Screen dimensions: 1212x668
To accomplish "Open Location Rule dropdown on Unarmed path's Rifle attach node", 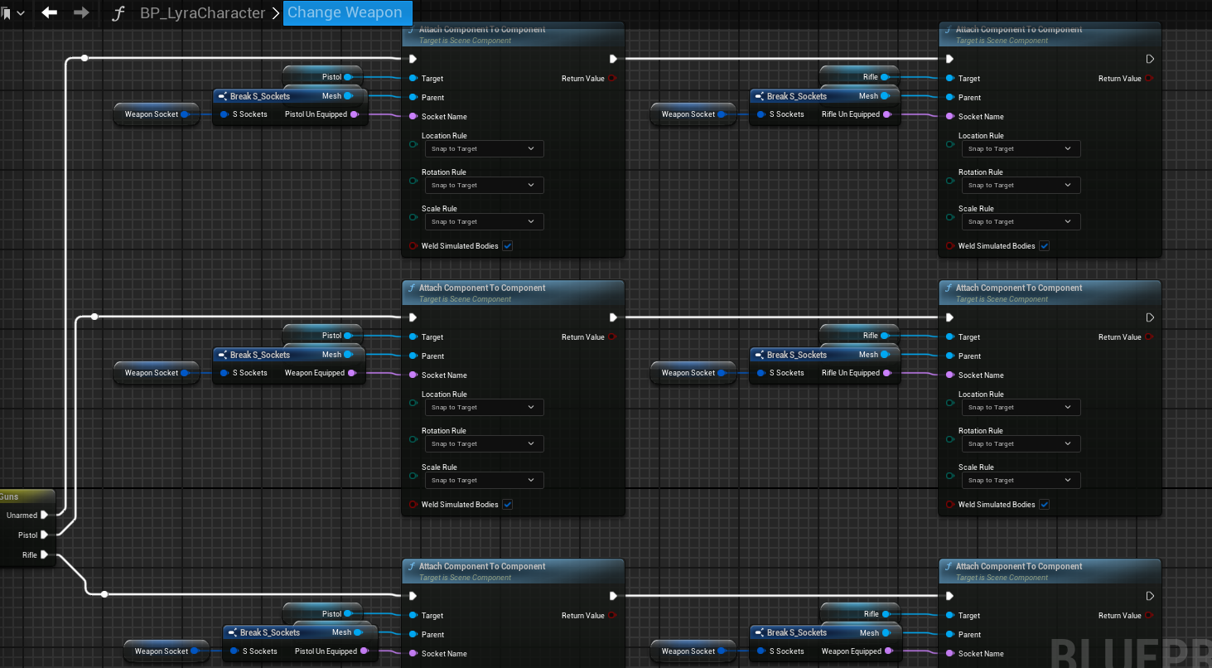I will pos(1021,149).
